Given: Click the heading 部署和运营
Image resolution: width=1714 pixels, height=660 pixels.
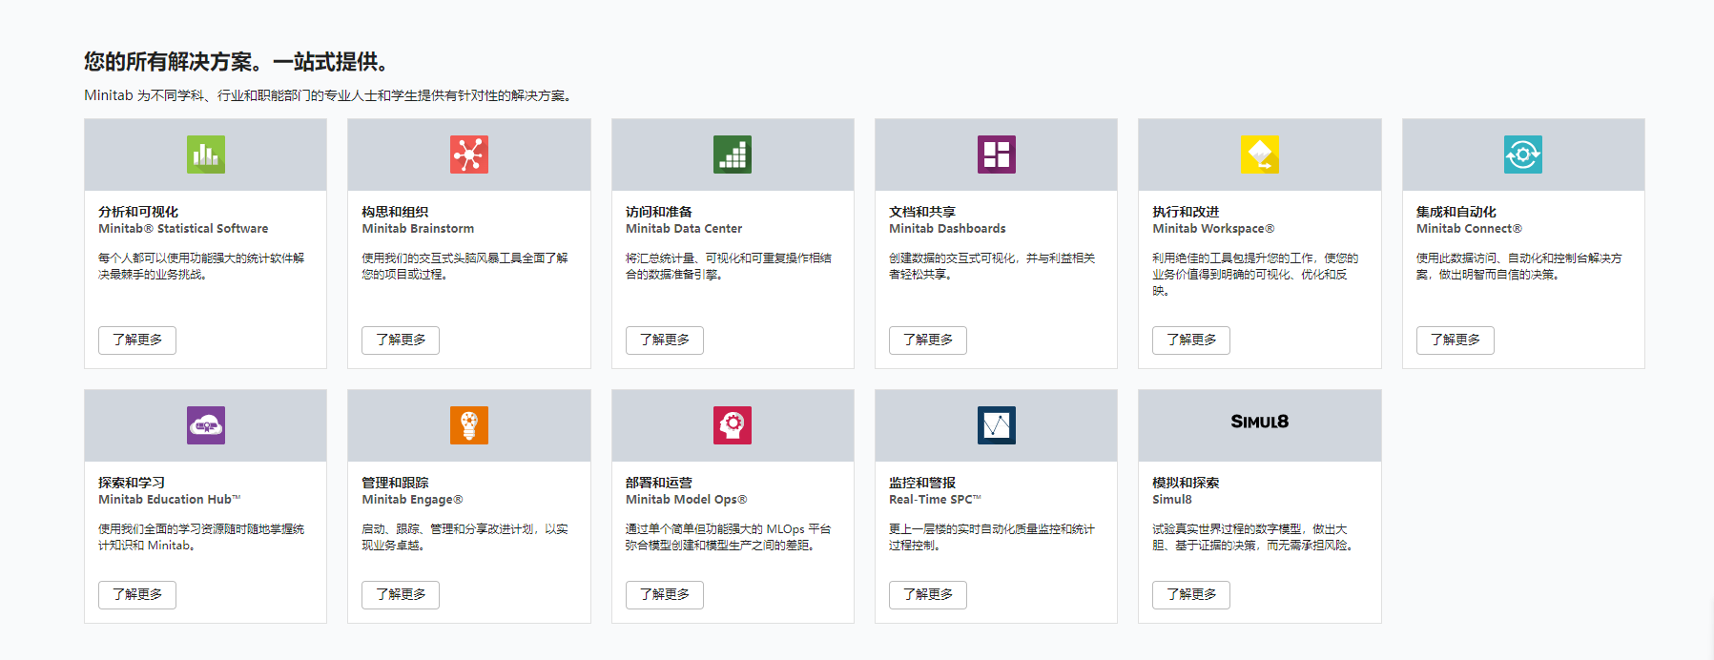Looking at the screenshot, I should tap(659, 483).
